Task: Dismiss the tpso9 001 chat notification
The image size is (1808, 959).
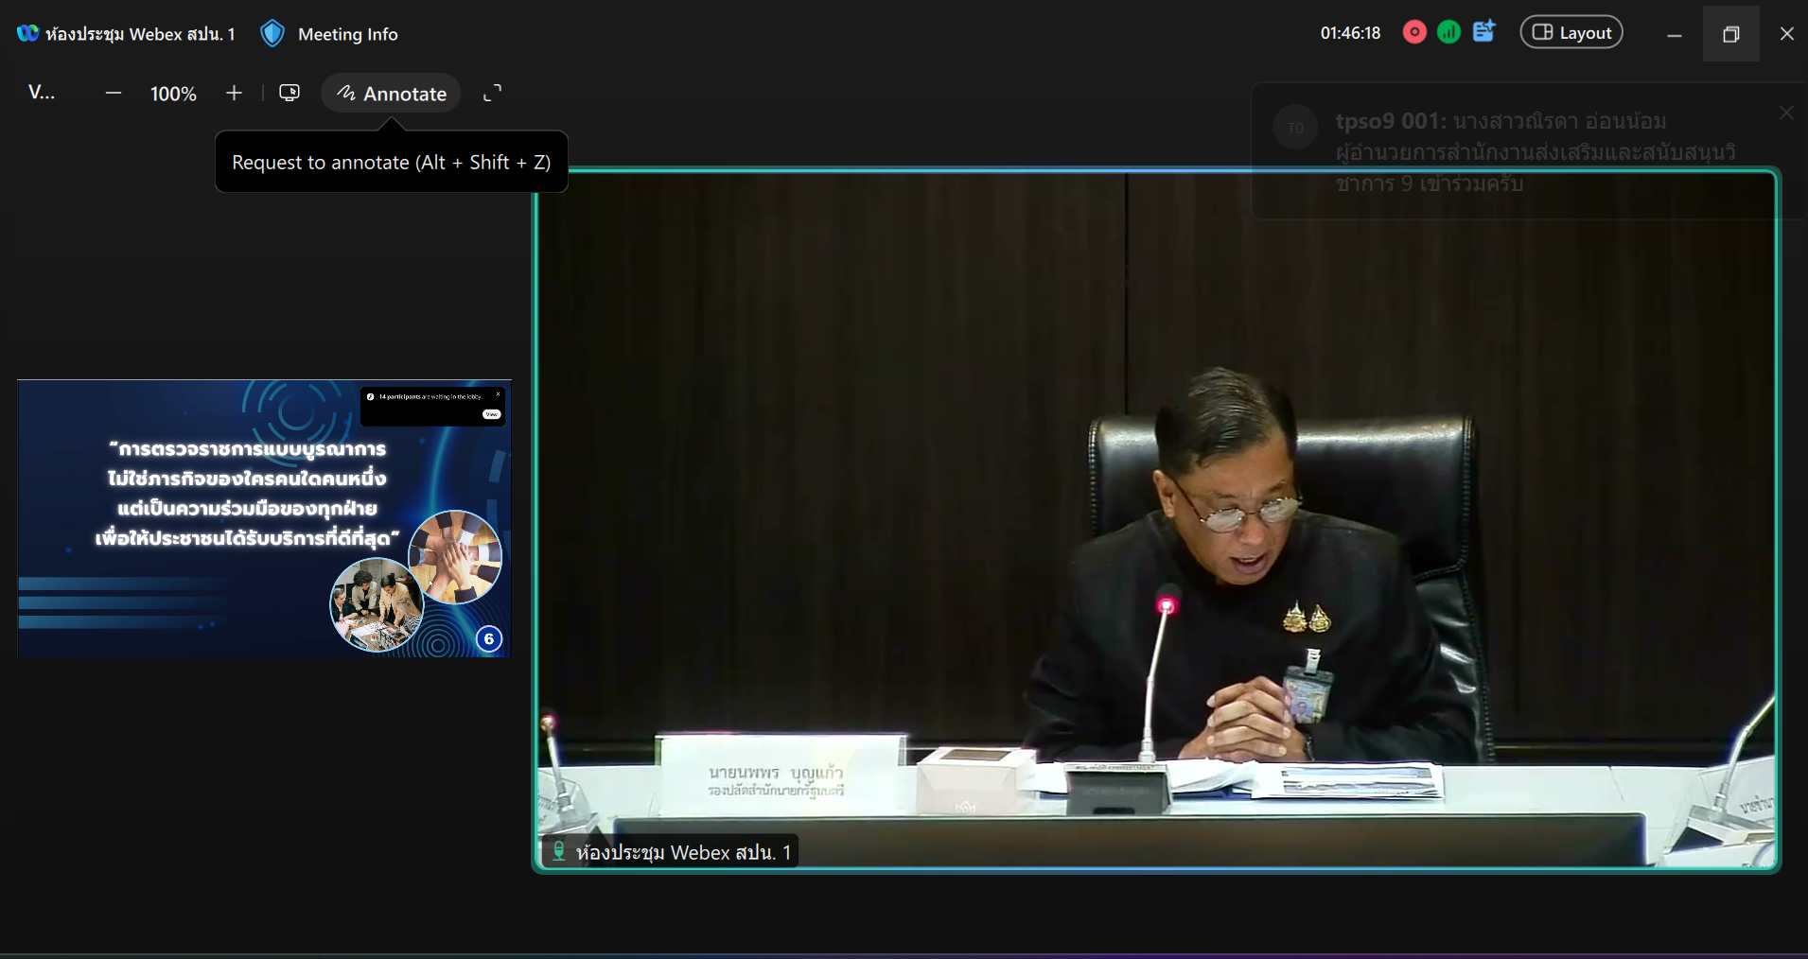Action: click(x=1785, y=113)
